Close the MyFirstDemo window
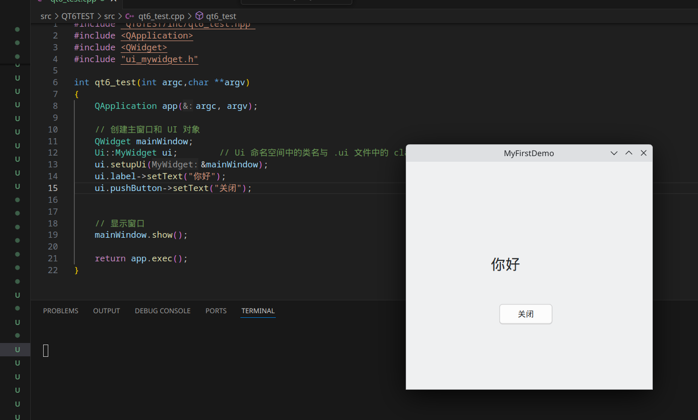This screenshot has height=420, width=698. pyautogui.click(x=644, y=153)
